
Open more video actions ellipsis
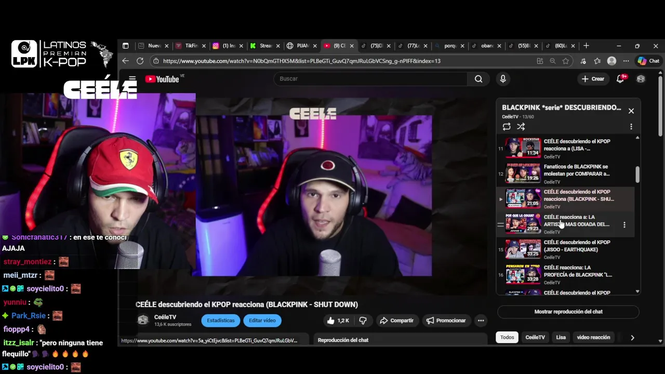(x=481, y=320)
